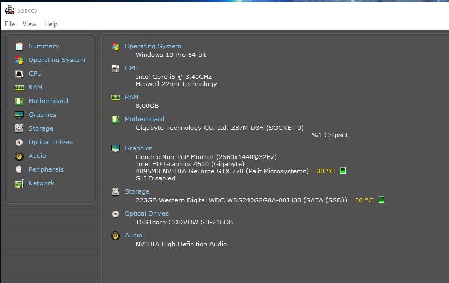Click the RAM stick icon in sidebar
Image resolution: width=449 pixels, height=283 pixels.
[19, 87]
